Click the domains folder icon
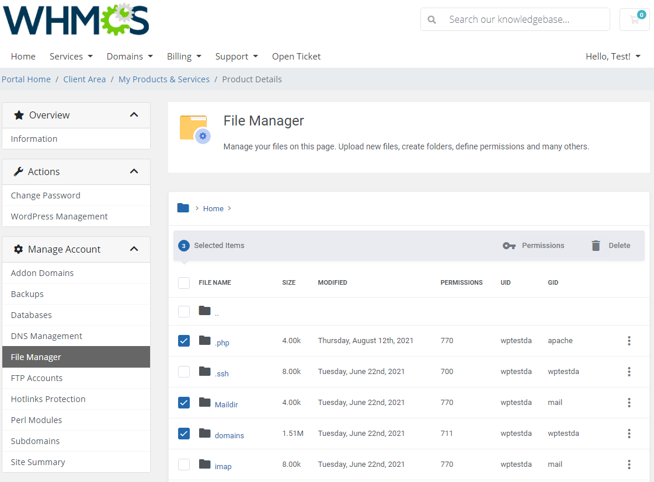 204,433
